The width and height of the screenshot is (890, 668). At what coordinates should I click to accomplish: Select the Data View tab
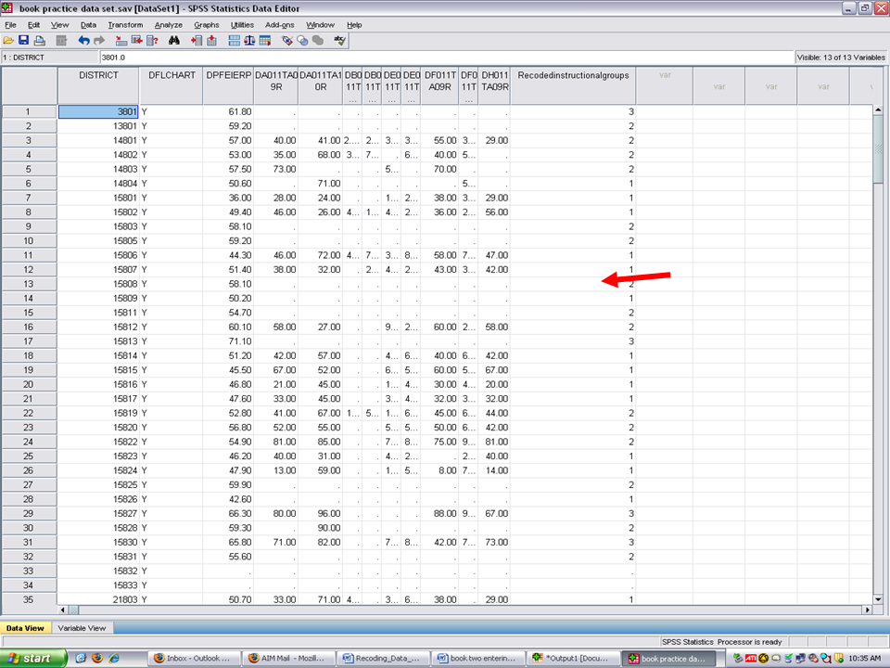pos(24,628)
